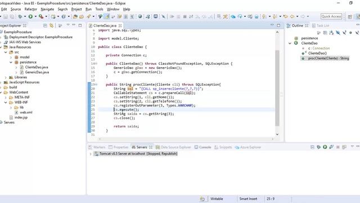The width and height of the screenshot is (360, 203).
Task: Select ClienteDao.java in Project Explorer
Action: point(37,67)
